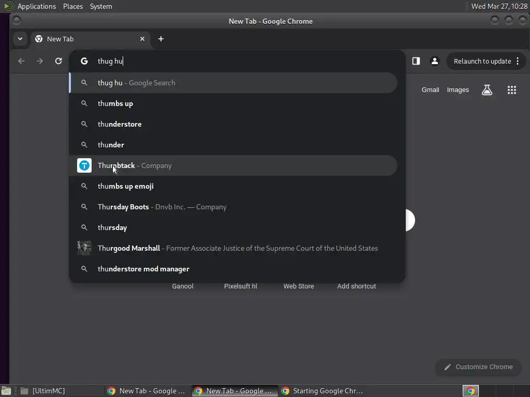Image resolution: width=530 pixels, height=397 pixels.
Task: Click the search icon beside 'thursday'
Action: coord(84,227)
